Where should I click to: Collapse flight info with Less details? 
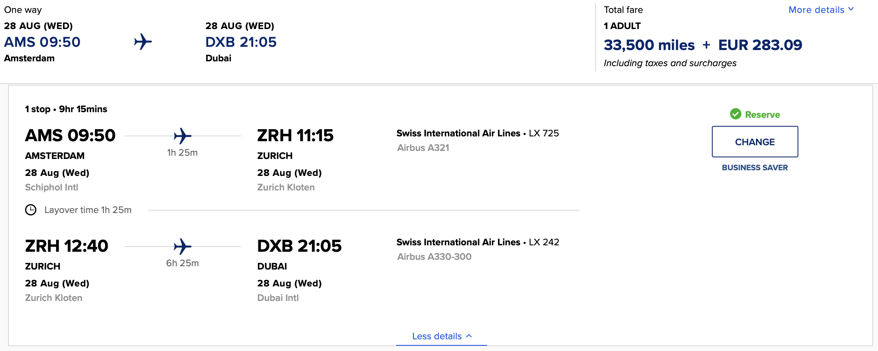[441, 336]
